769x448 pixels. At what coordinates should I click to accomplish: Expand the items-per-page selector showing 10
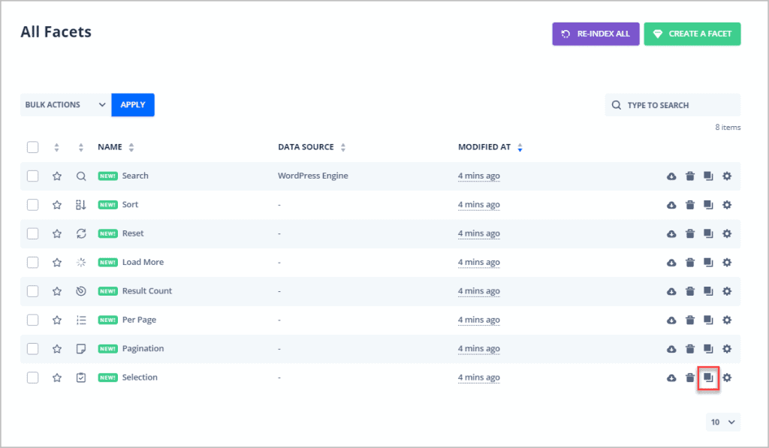point(723,422)
